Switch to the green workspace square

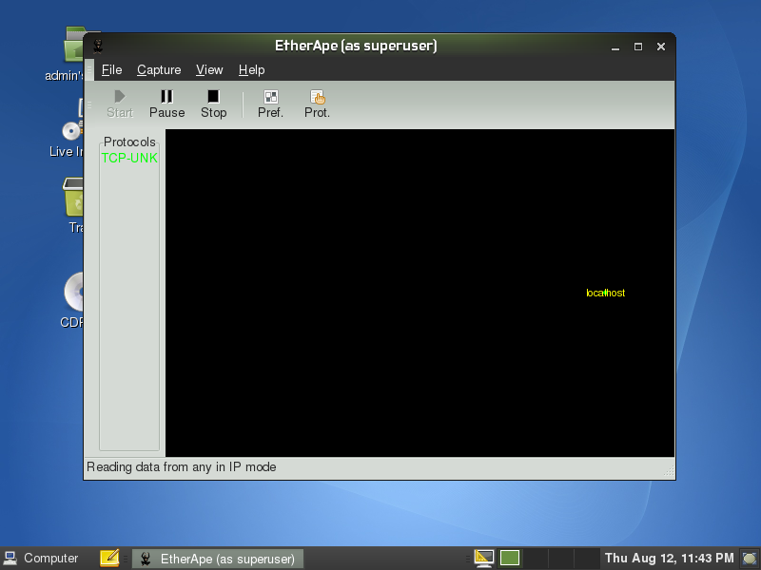click(510, 558)
